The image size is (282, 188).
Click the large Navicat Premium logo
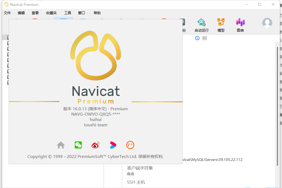[96, 67]
